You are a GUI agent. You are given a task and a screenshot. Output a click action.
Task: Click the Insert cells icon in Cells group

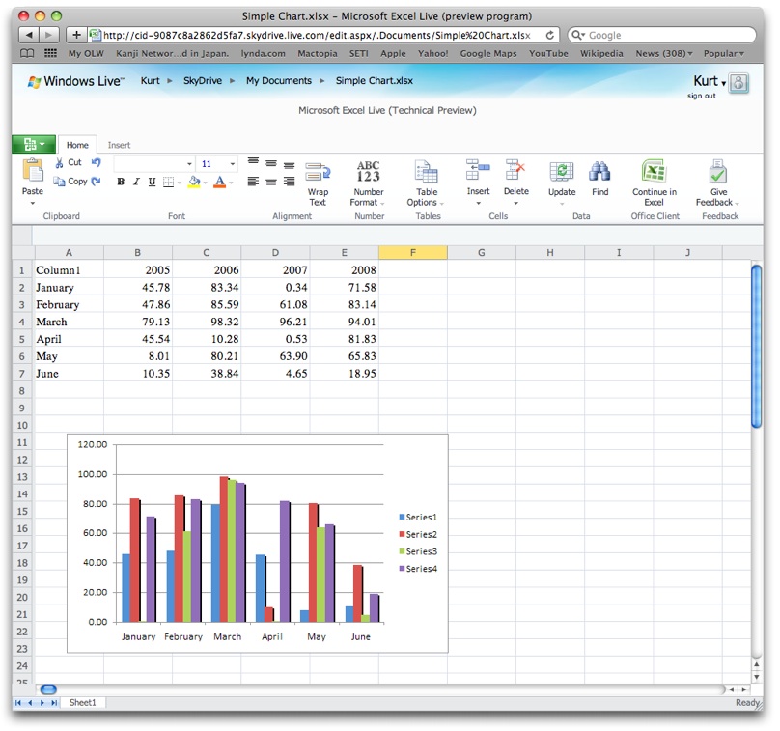[x=478, y=170]
